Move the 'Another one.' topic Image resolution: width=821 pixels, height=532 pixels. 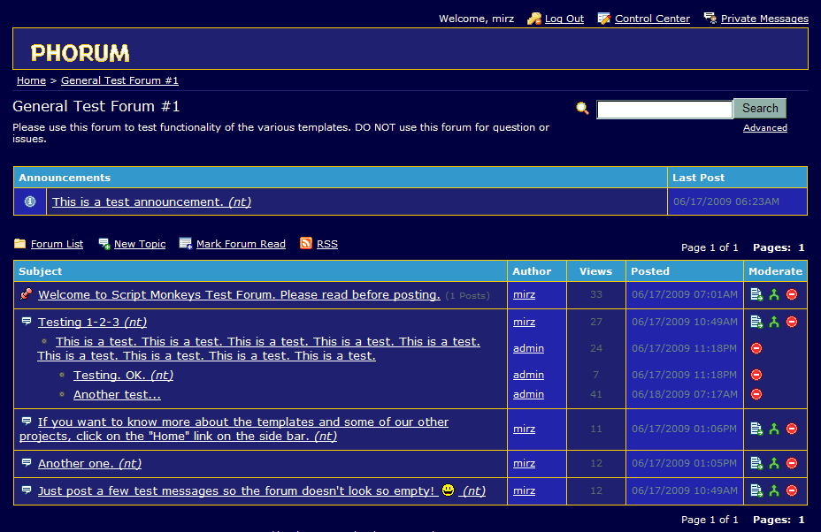[756, 463]
